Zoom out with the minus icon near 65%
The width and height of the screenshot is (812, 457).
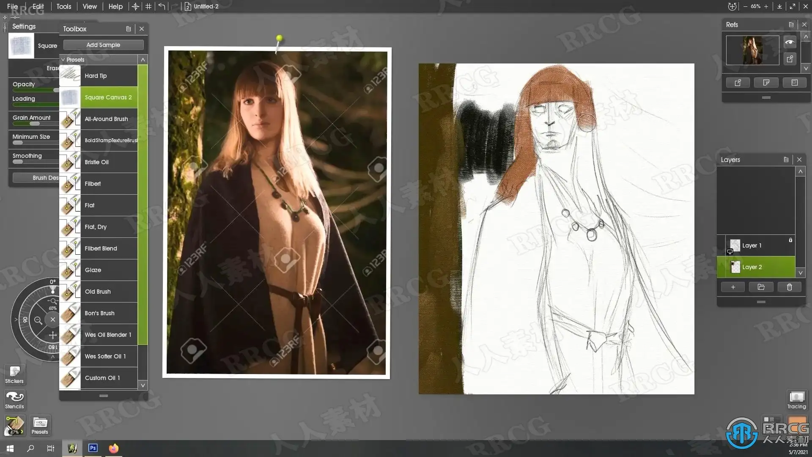tap(745, 6)
